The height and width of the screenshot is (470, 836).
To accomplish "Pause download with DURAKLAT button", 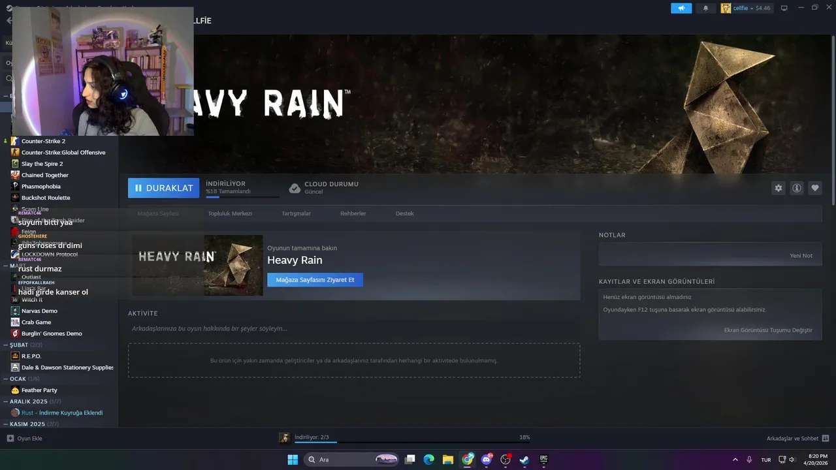I will [163, 188].
